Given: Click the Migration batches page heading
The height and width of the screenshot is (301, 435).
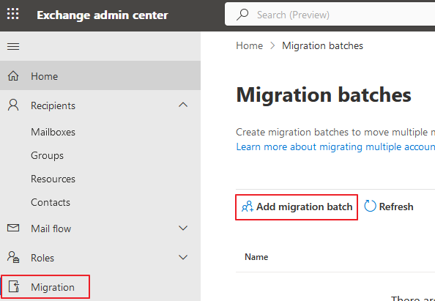Looking at the screenshot, I should pos(324,95).
